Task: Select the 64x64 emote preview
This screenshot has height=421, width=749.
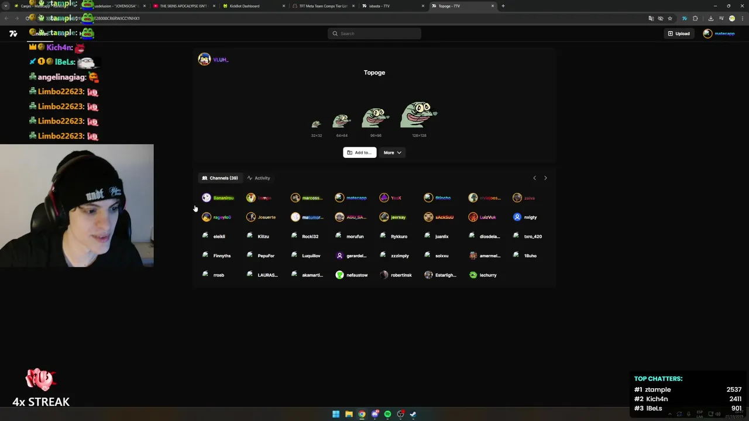Action: [342, 121]
